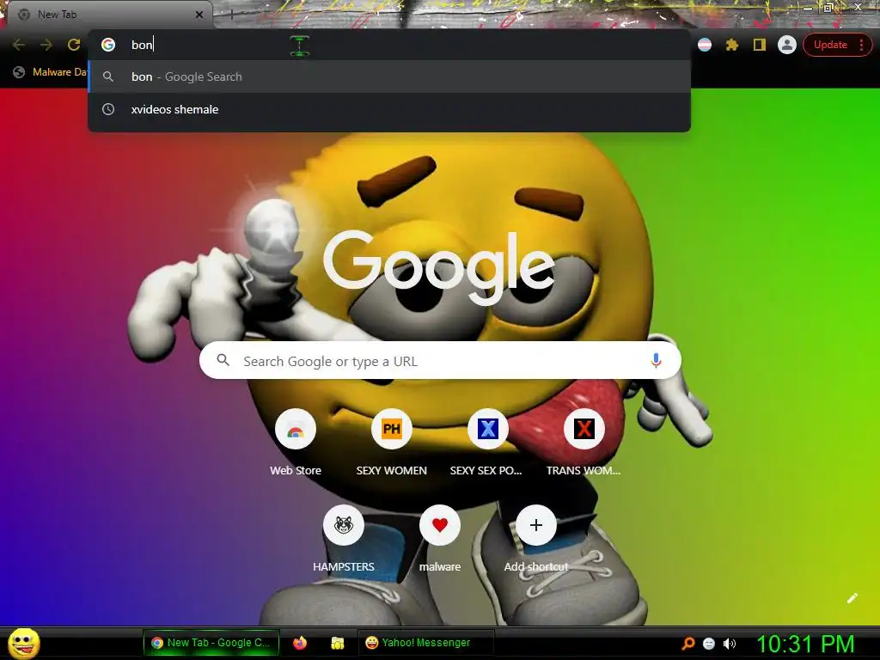The width and height of the screenshot is (880, 660).
Task: Click the 10:31 PM clock
Action: click(x=805, y=643)
